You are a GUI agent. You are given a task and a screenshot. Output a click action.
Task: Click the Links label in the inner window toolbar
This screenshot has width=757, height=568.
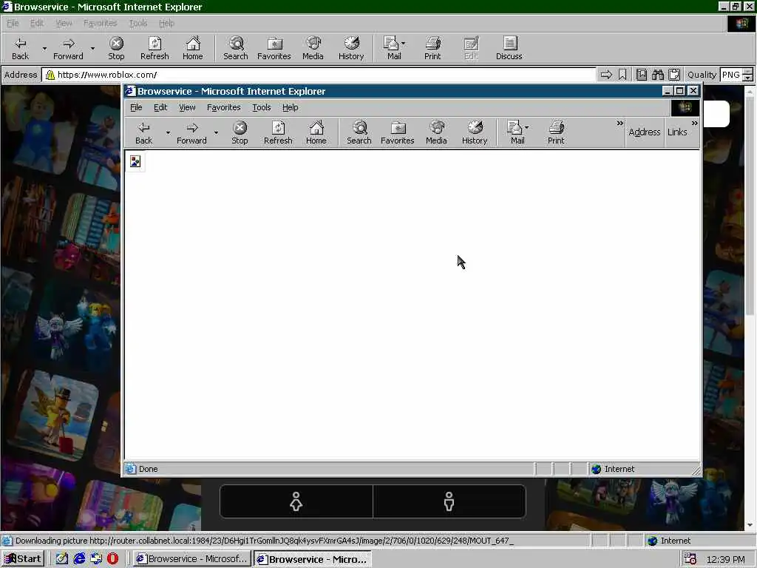click(677, 132)
